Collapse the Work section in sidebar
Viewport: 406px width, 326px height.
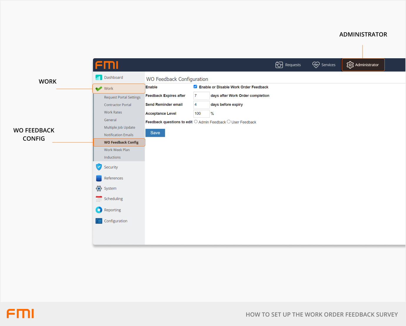coord(109,89)
